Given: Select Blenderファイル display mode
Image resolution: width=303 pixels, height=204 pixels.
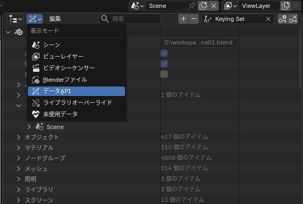Looking at the screenshot, I should [76, 80].
